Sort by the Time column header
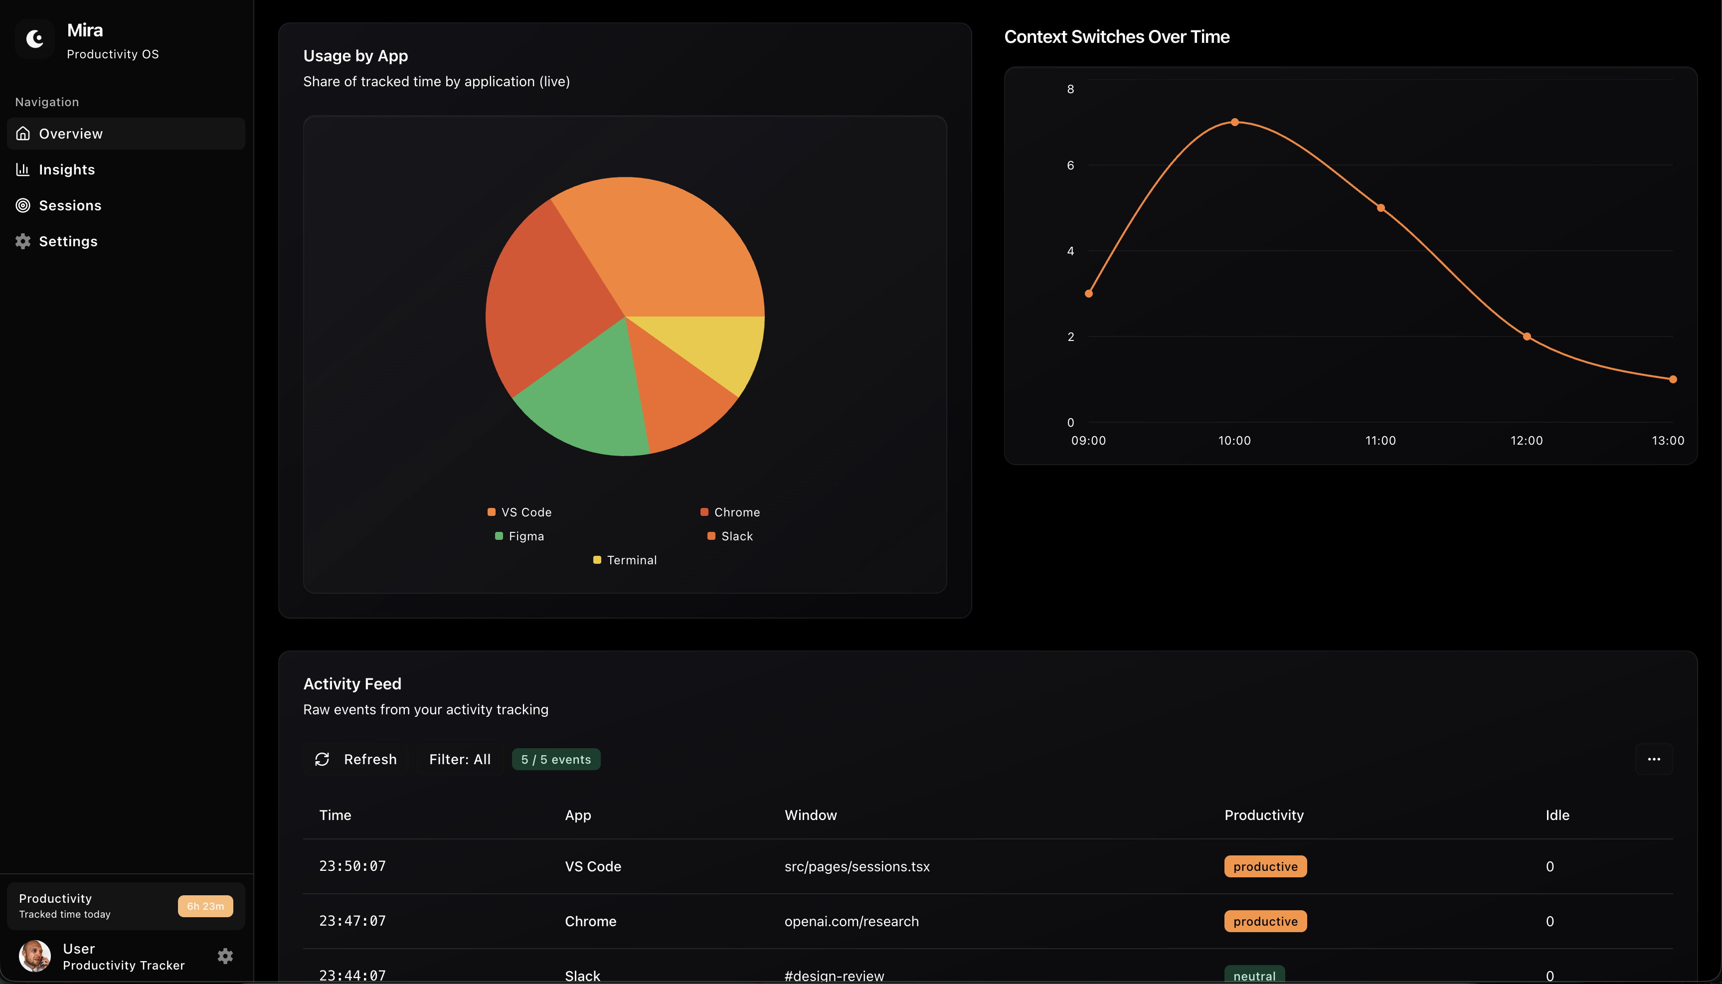The image size is (1722, 984). 335,815
